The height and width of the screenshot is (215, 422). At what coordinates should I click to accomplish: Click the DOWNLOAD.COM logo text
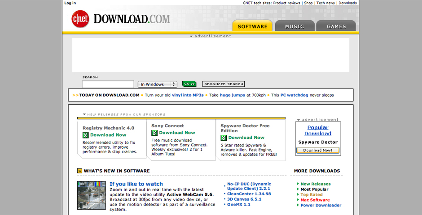click(132, 19)
